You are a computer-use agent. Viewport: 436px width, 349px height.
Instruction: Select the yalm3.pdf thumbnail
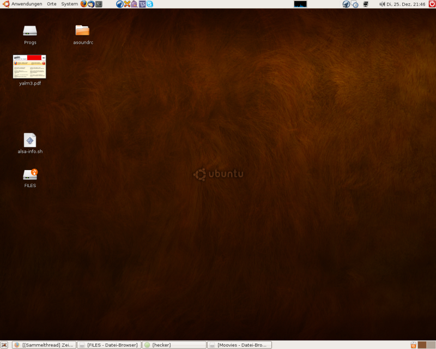coord(29,67)
